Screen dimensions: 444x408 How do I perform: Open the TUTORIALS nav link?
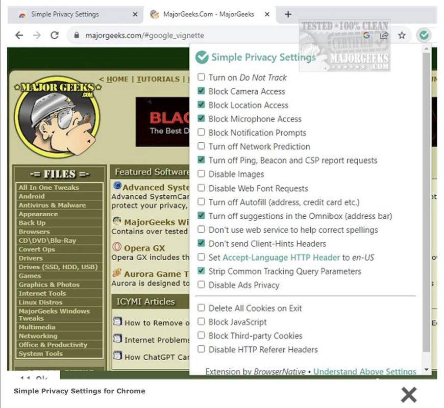click(x=158, y=79)
